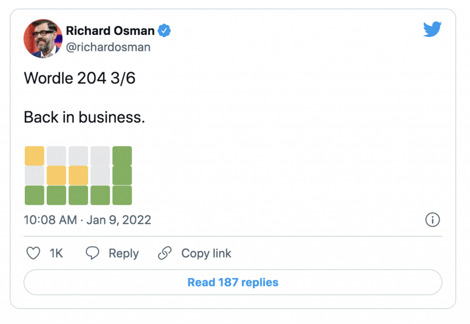This screenshot has height=324, width=470.
Task: Click the Copy link text
Action: 206,254
